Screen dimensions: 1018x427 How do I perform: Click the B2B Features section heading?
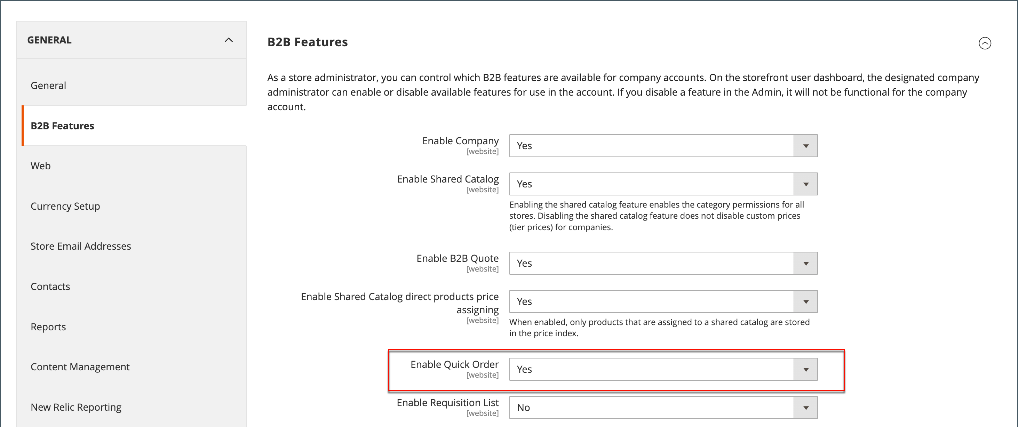coord(308,42)
